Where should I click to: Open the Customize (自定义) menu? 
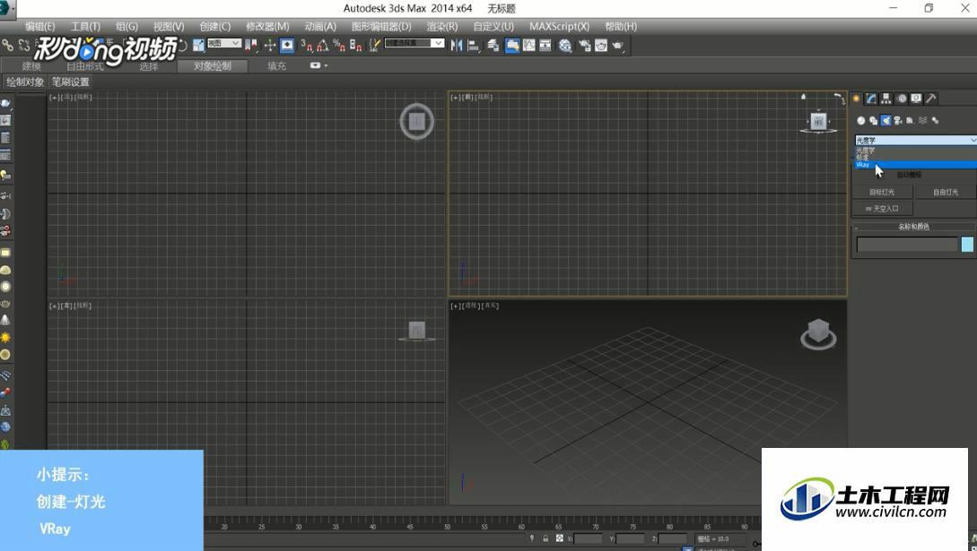click(493, 26)
